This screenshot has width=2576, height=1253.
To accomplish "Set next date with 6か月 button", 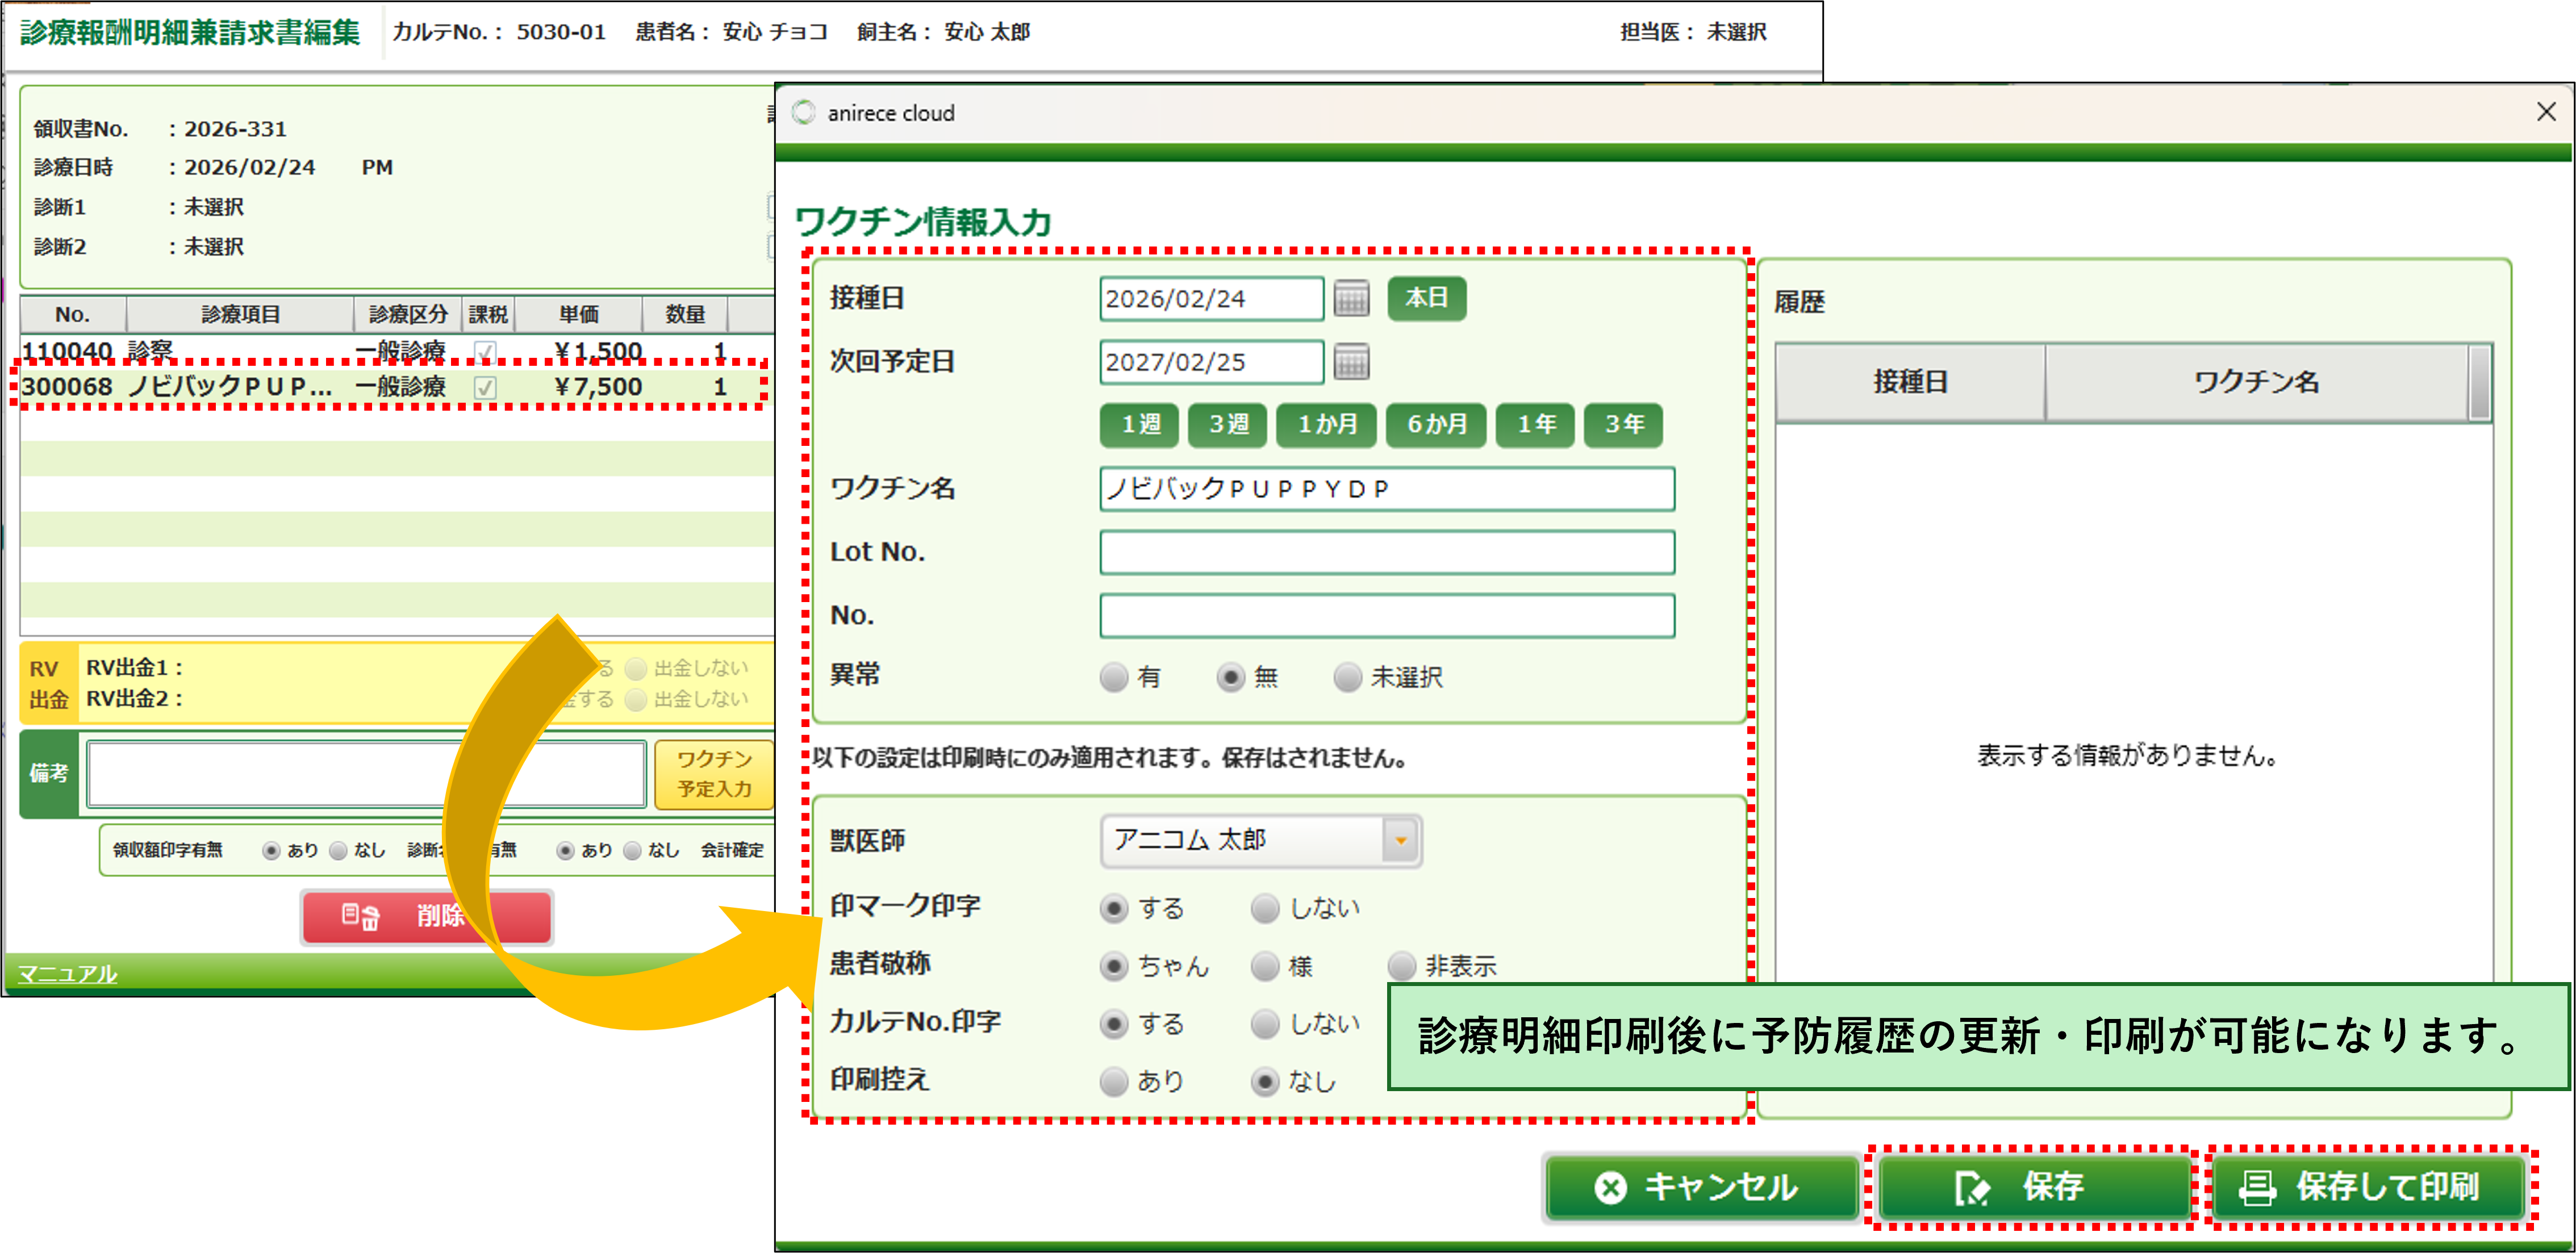I will 1436,424.
